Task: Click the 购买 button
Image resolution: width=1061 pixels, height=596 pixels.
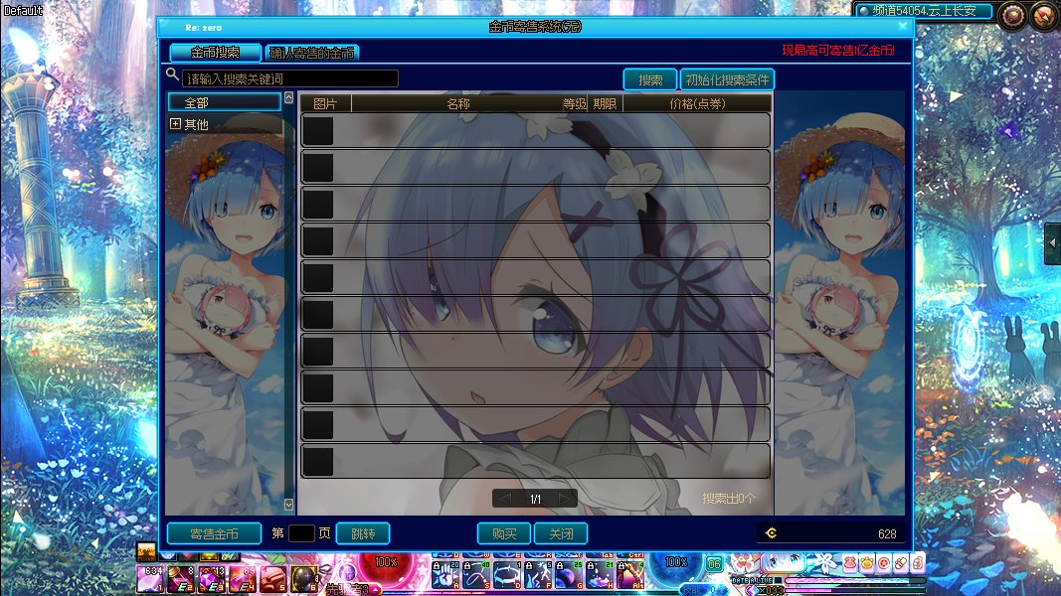Action: click(503, 533)
